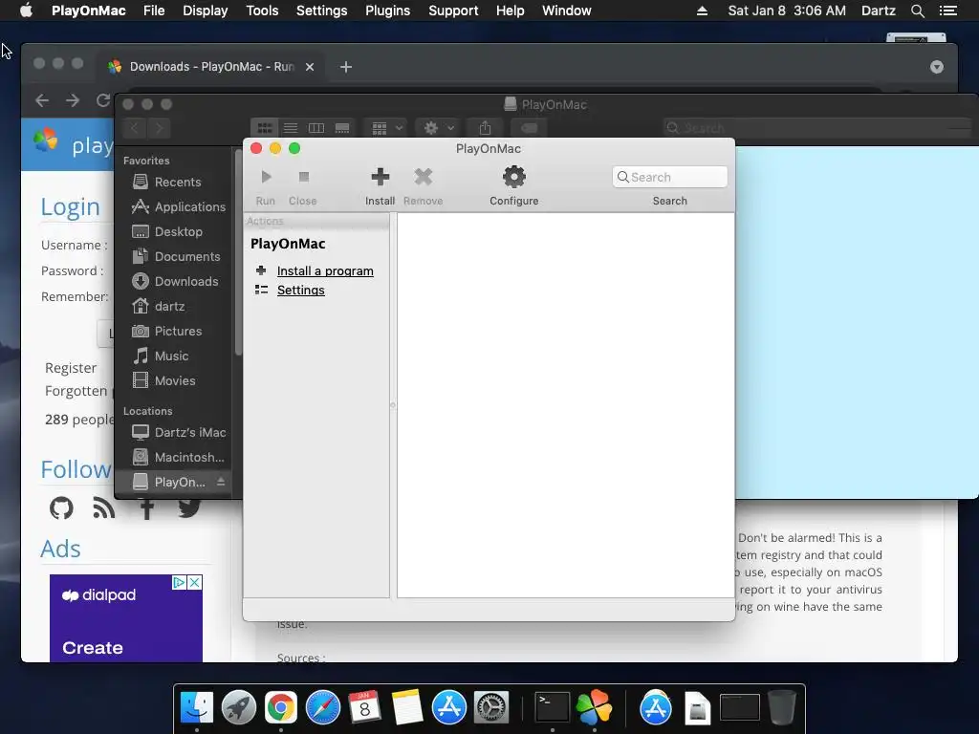Image resolution: width=979 pixels, height=734 pixels.
Task: Select Pictures in Finder sidebar
Action: pos(166,332)
